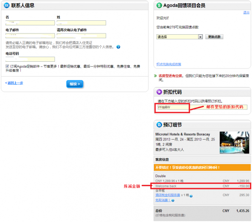Image resolution: width=252 pixels, height=222 pixels.
Task: Click the 最多可入住4名大人 occupancy text
Action: tap(170, 150)
